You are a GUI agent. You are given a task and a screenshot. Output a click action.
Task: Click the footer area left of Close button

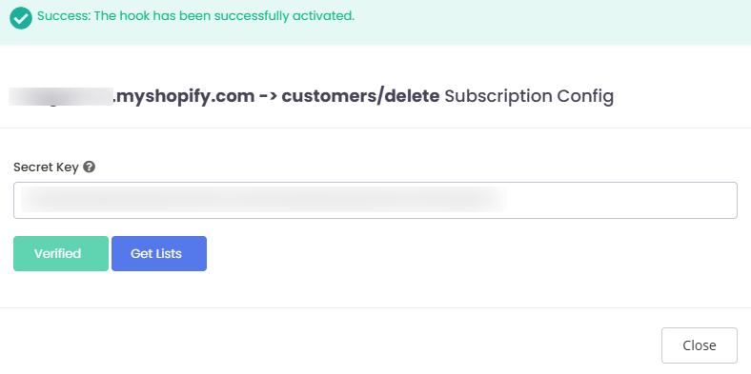331,345
